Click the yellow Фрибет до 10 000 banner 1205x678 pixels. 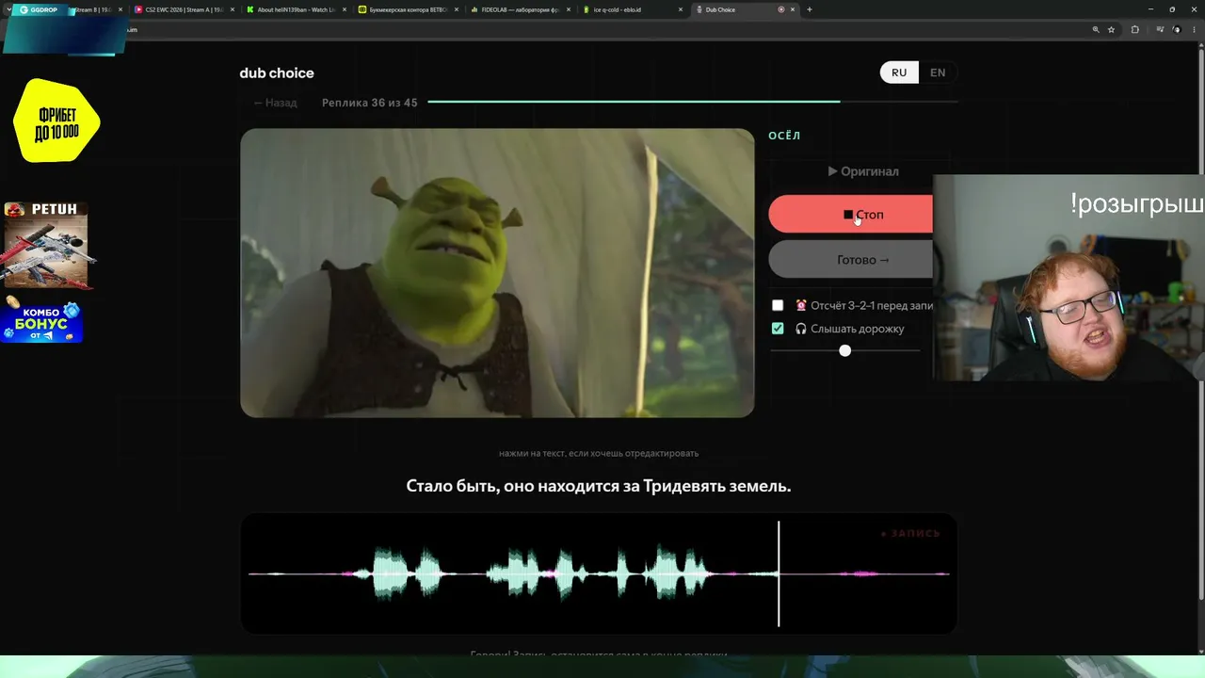pyautogui.click(x=56, y=121)
